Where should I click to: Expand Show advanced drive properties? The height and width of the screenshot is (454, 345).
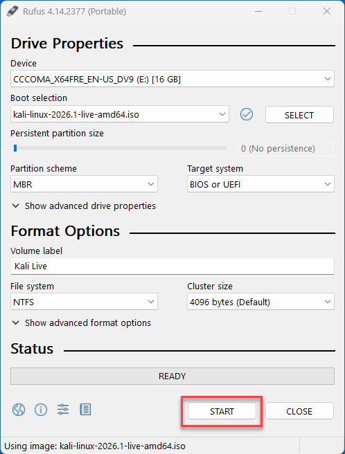tap(84, 206)
